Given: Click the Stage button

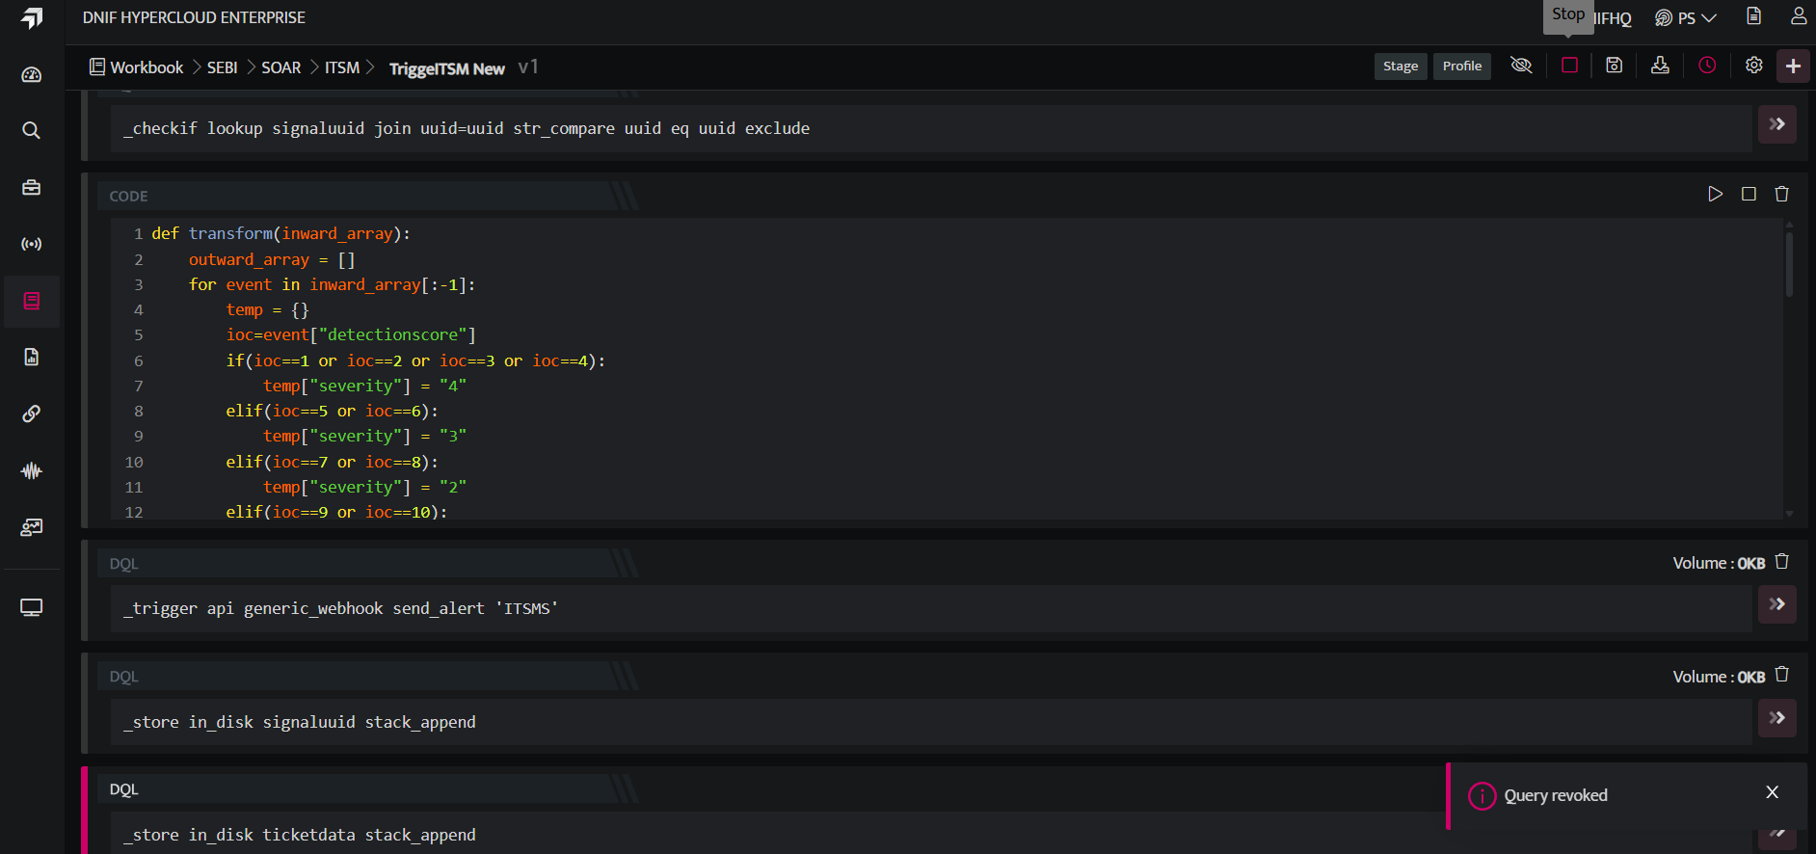Looking at the screenshot, I should 1401,67.
